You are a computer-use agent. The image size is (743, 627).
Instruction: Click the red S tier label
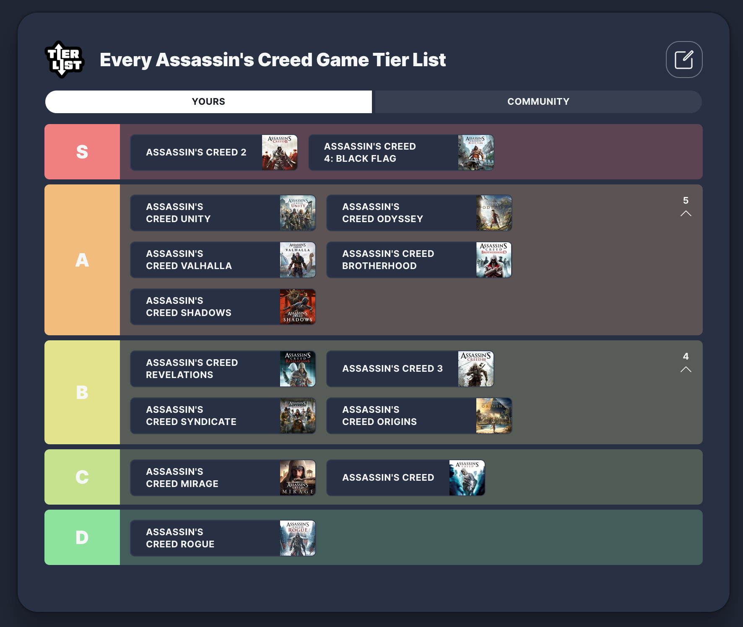pos(82,152)
